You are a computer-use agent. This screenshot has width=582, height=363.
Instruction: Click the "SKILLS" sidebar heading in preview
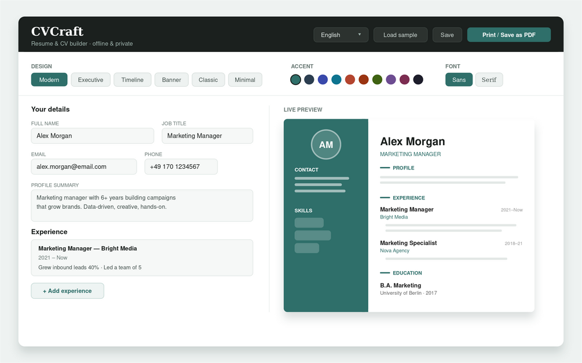[303, 210]
